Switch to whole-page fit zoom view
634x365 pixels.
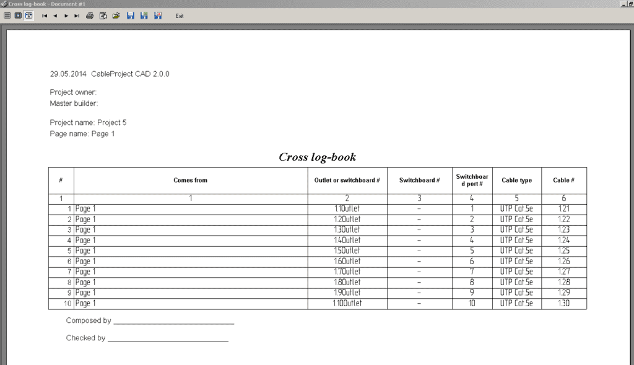(7, 15)
